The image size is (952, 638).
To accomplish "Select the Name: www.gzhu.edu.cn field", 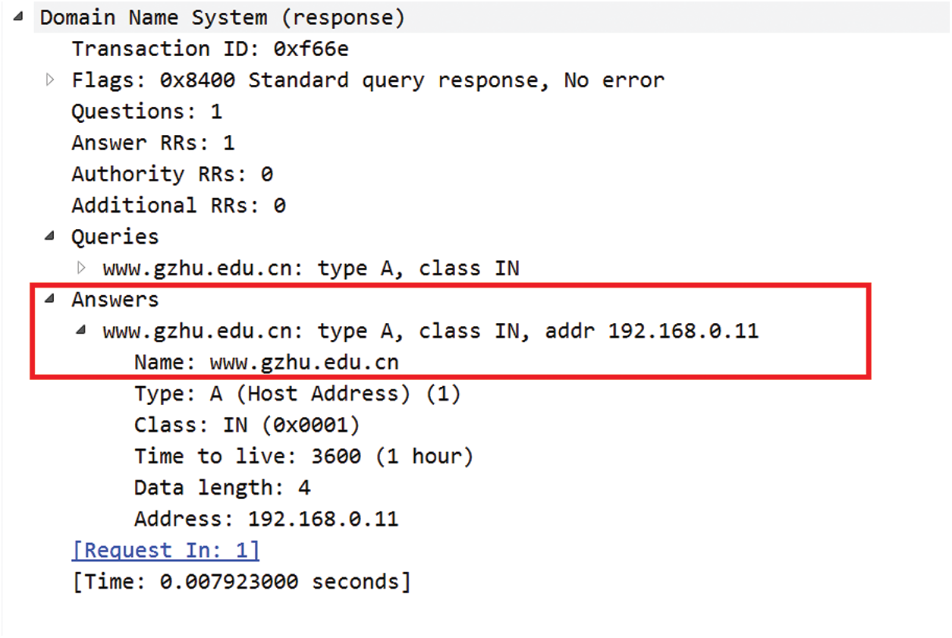I will pyautogui.click(x=266, y=363).
